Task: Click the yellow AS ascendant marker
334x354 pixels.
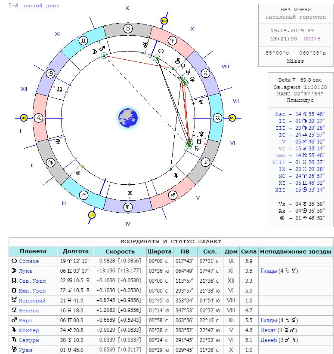Action: point(24,118)
